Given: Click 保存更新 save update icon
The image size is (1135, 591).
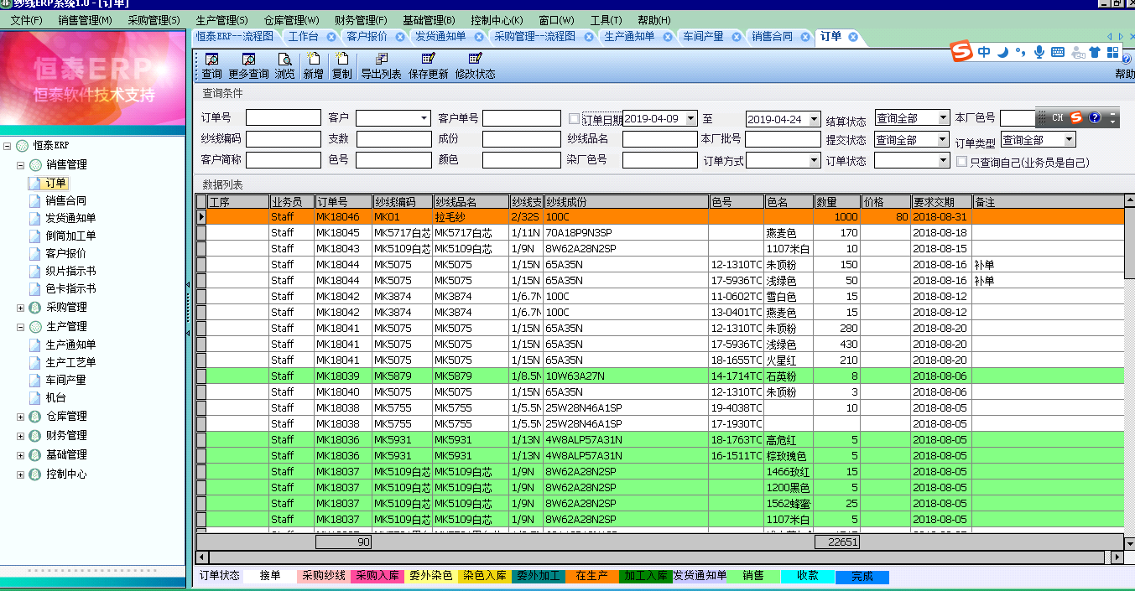Looking at the screenshot, I should click(428, 65).
